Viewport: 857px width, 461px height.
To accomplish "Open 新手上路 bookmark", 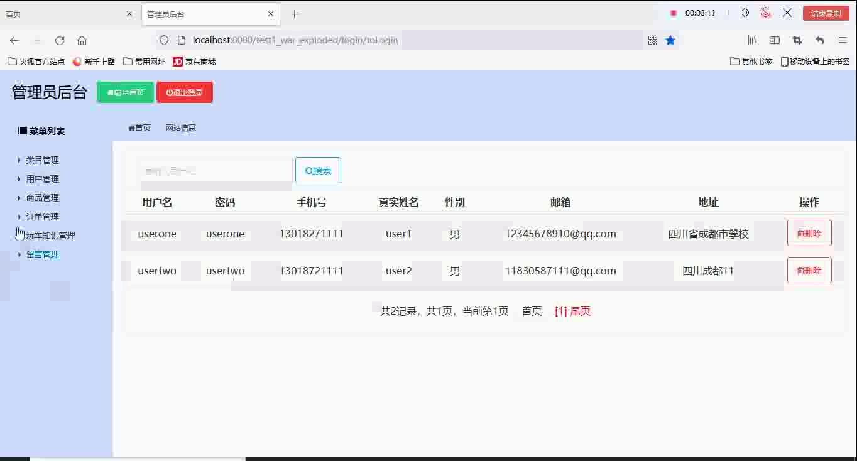I will click(x=94, y=62).
